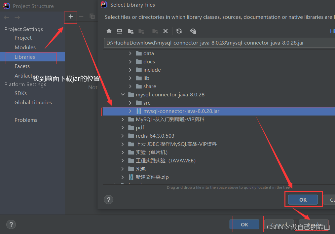Click OK in Project Structure window

244,224
